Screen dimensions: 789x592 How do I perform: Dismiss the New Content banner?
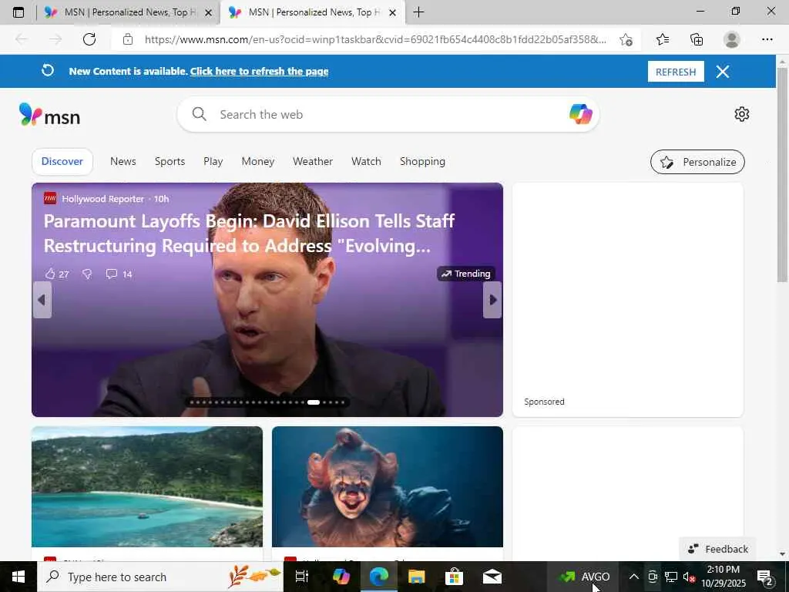pos(723,72)
